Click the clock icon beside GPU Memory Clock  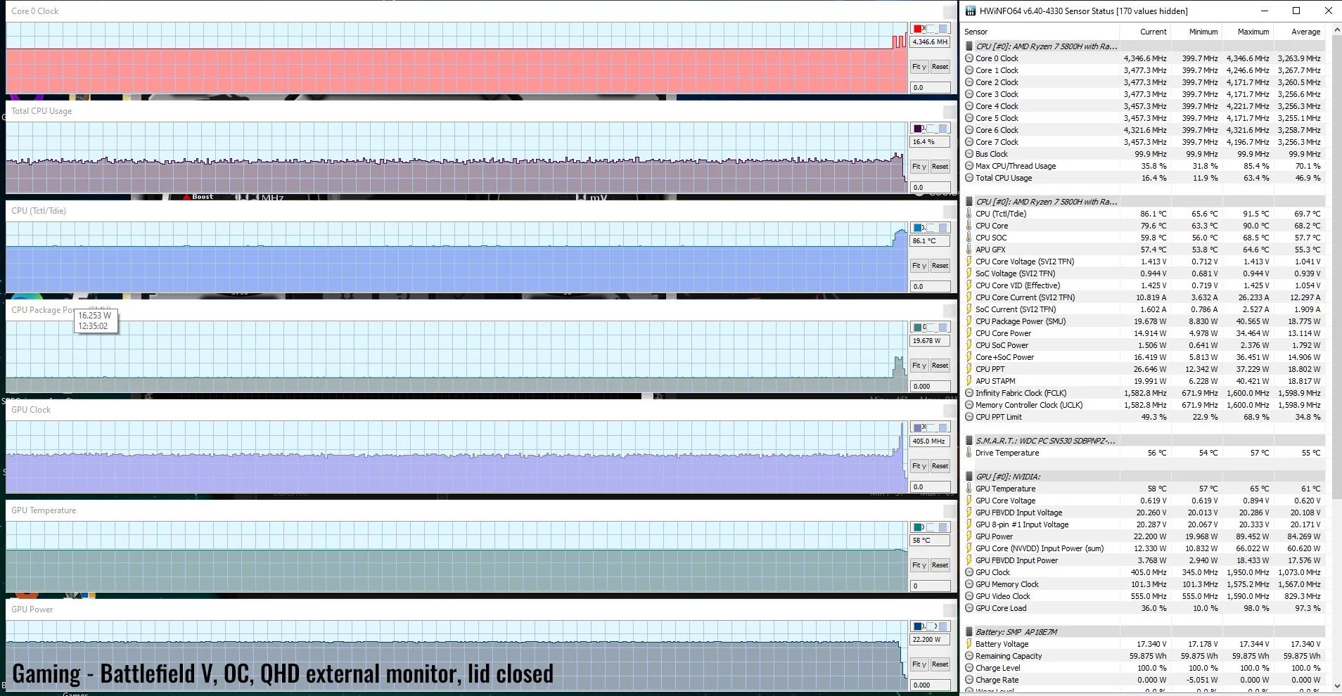coord(969,584)
